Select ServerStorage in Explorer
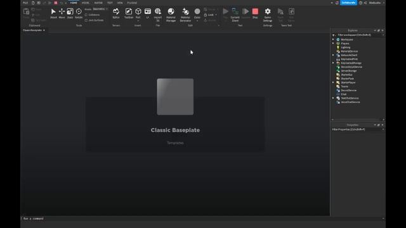This screenshot has width=406, height=228. [x=348, y=71]
